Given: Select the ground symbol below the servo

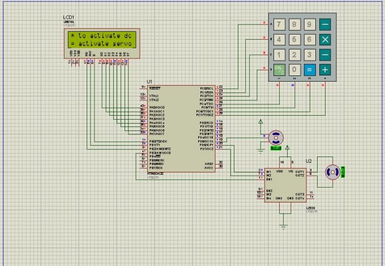Looking at the screenshot, I should [261, 151].
